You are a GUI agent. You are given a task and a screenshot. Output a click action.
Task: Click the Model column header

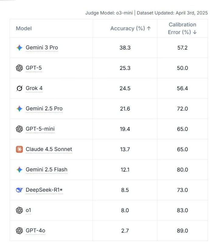coord(24,28)
